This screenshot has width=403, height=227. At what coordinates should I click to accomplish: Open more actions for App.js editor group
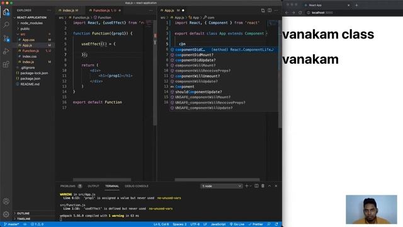(x=276, y=11)
